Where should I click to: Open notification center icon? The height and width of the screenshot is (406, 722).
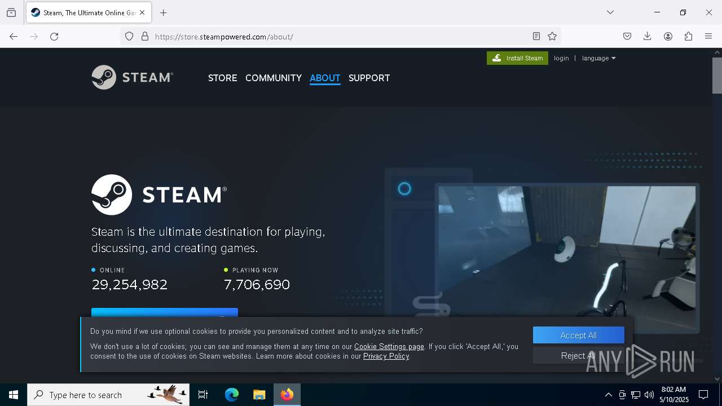(x=703, y=395)
